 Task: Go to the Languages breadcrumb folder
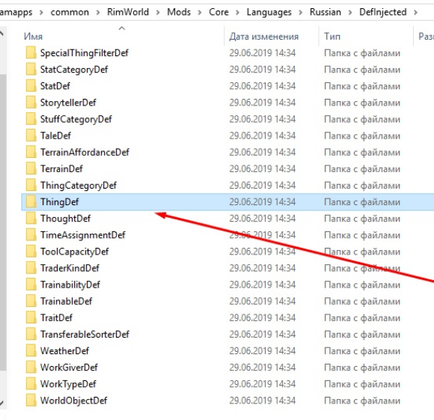[x=269, y=12]
